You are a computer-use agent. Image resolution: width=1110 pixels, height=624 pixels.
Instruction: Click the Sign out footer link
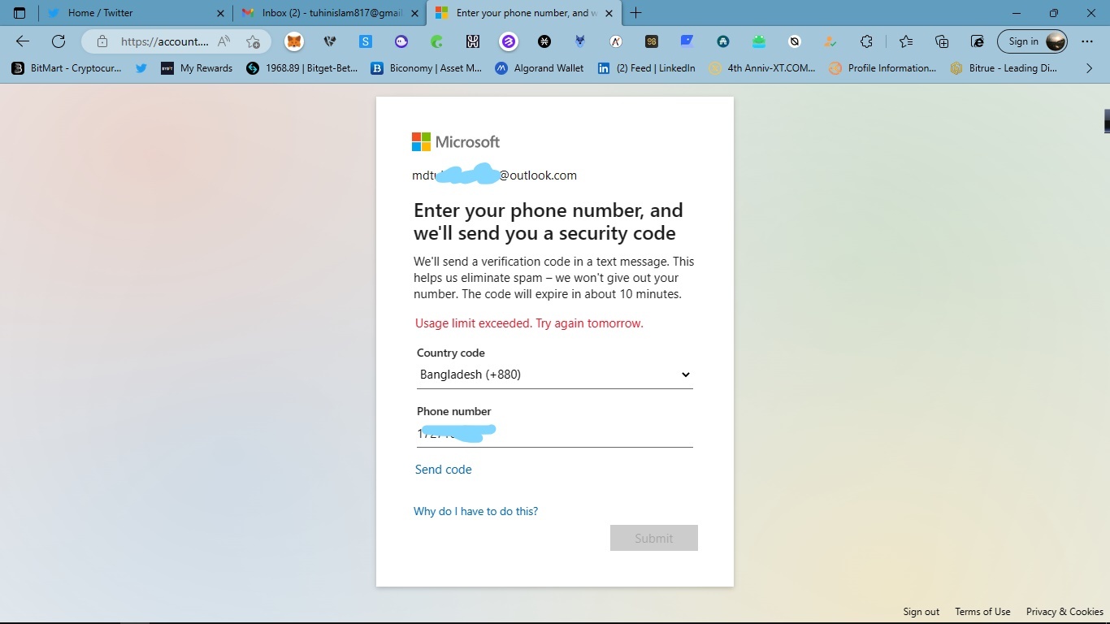[921, 612]
